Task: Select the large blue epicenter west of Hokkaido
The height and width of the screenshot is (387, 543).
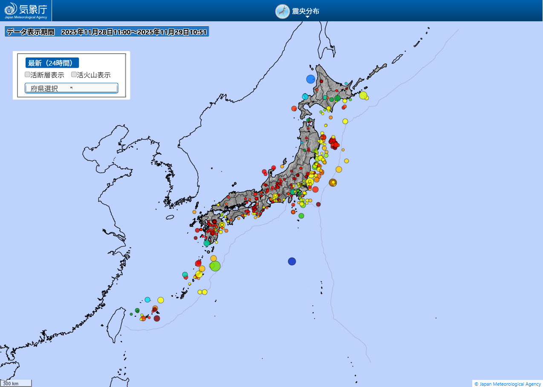Action: pos(311,79)
